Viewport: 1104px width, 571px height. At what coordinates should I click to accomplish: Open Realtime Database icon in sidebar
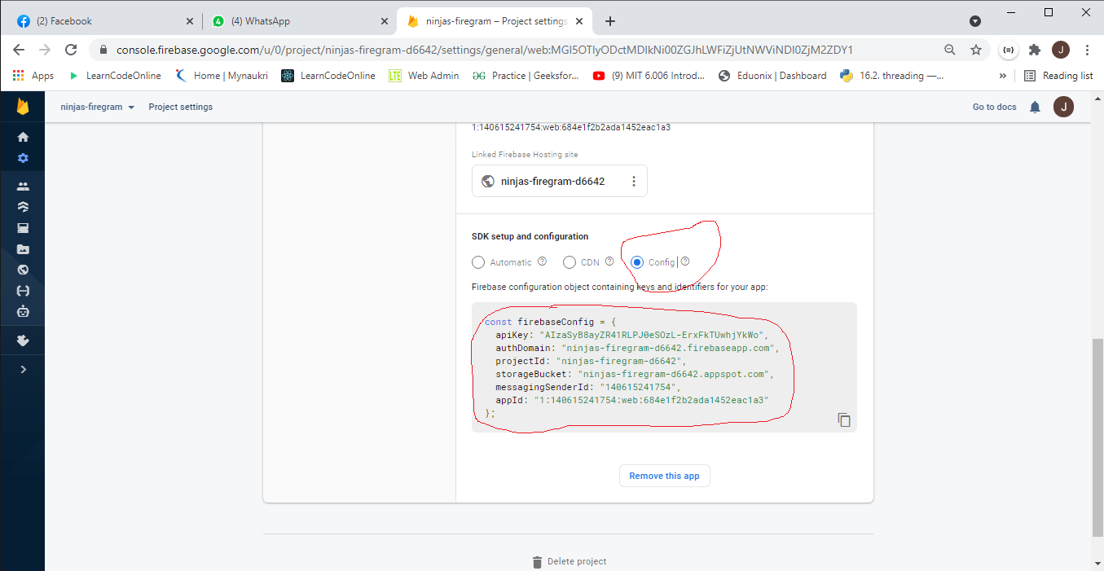coord(23,228)
